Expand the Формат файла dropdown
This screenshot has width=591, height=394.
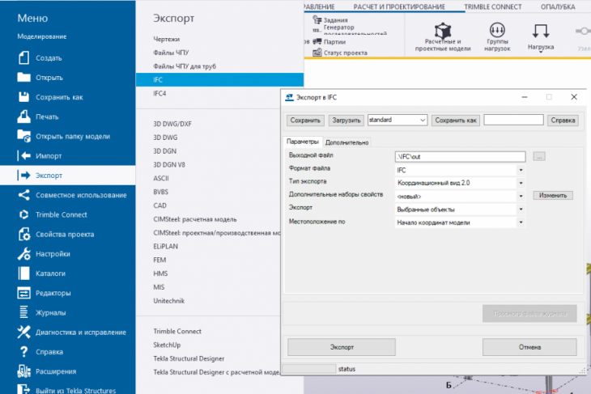coord(521,170)
